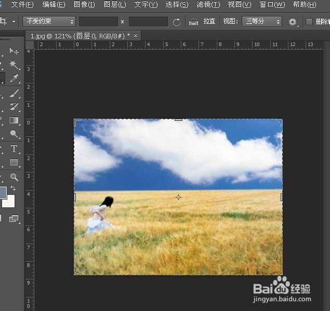This screenshot has height=311, width=330.
Task: Click the crop box center crosshair
Action: (x=178, y=197)
